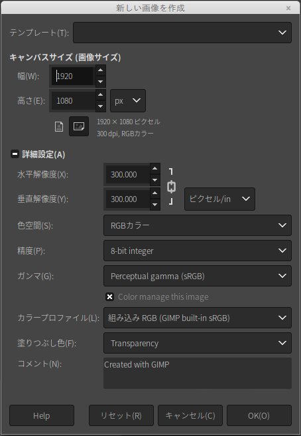301x436 pixels.
Task: Decrease width value with down arrow
Action: 100,82
